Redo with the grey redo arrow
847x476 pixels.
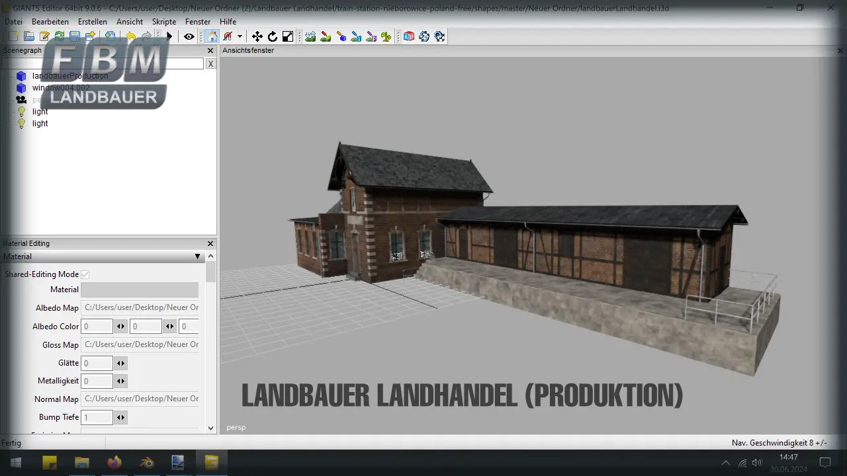146,36
